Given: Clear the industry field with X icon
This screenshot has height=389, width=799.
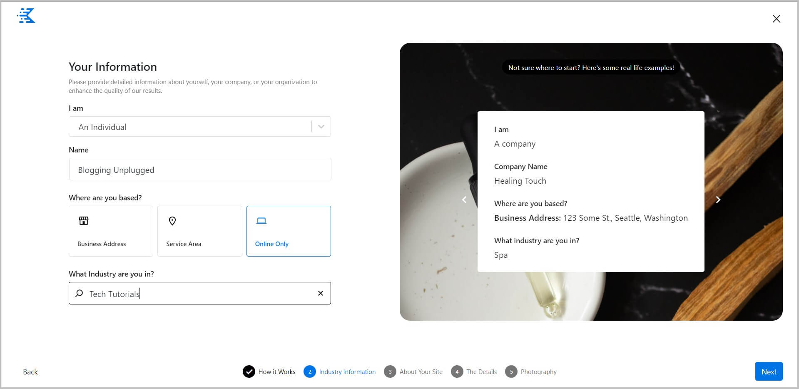Looking at the screenshot, I should click(x=320, y=293).
